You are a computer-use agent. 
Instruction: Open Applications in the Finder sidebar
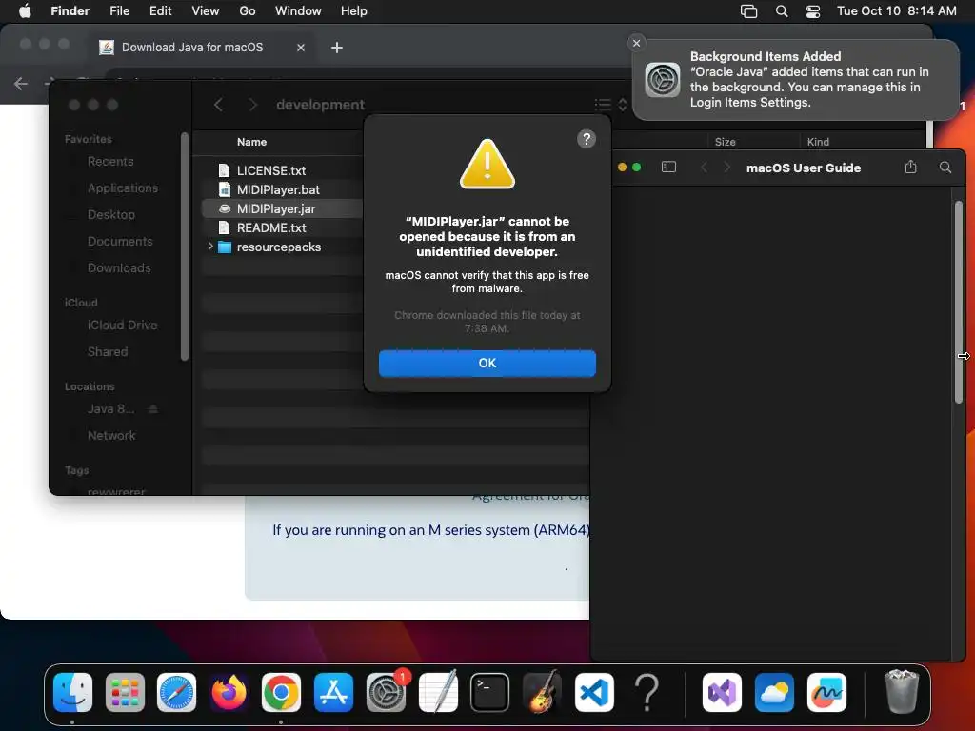click(123, 188)
